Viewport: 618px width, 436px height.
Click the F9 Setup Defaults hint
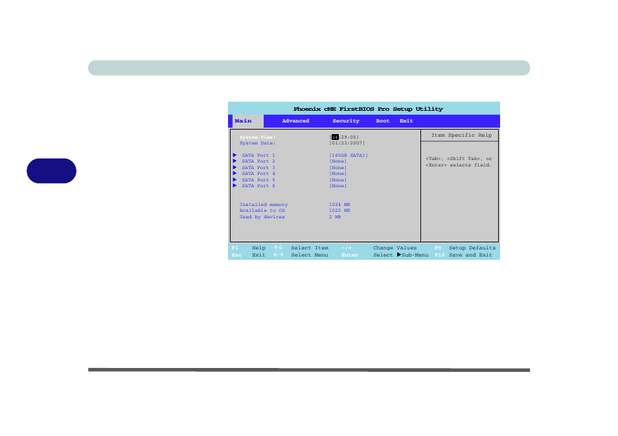465,248
